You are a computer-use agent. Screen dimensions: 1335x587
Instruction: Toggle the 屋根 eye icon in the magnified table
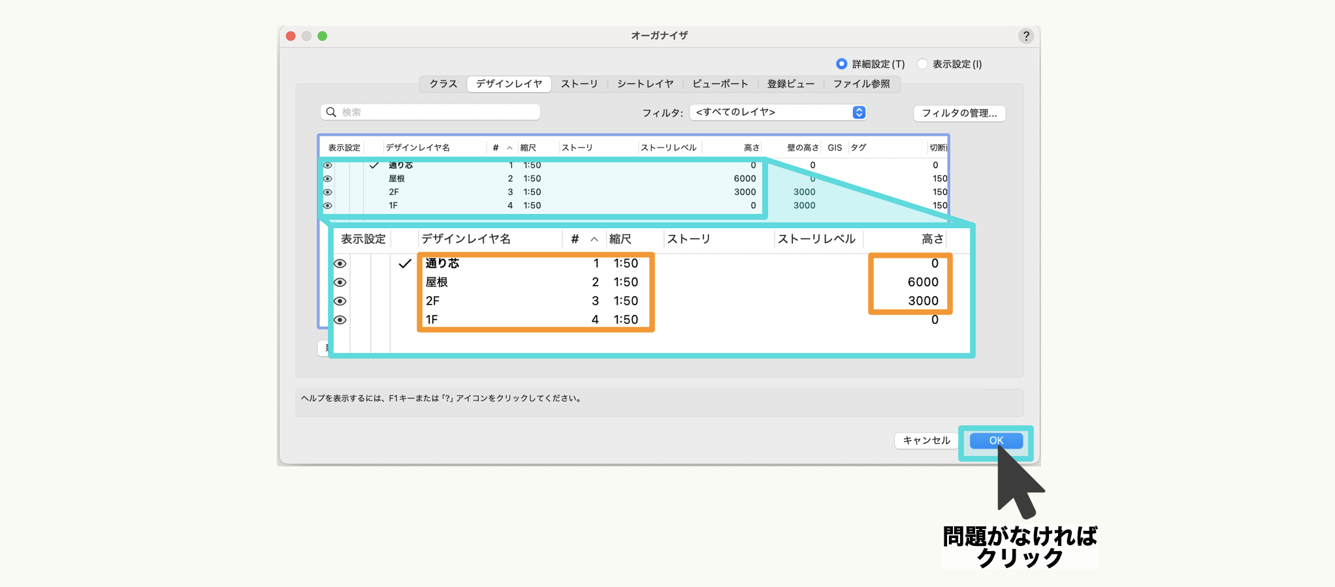340,282
